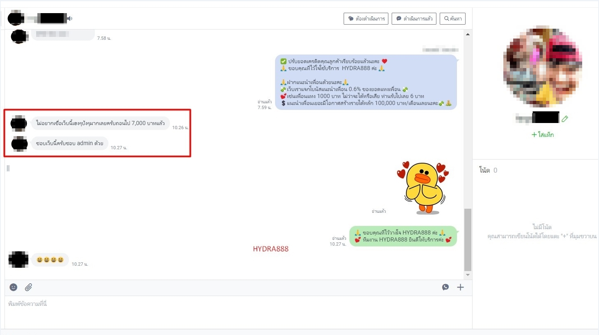
Task: Click the chat scrollbar down arrow
Action: point(468,275)
